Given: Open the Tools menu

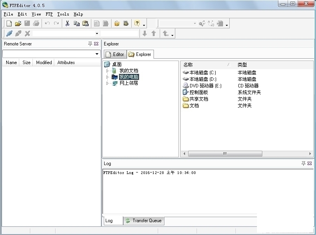Looking at the screenshot, I should pos(63,14).
